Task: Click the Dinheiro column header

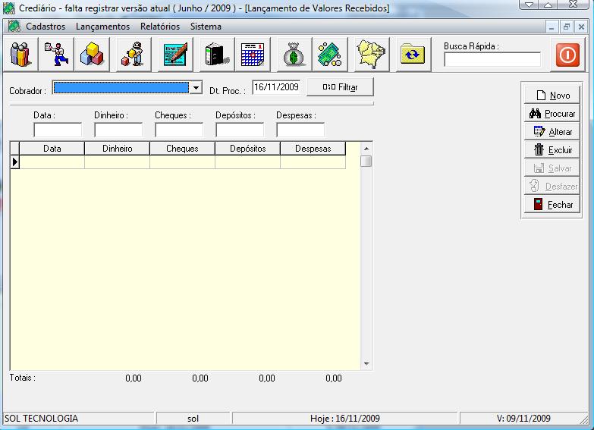Action: [x=117, y=149]
